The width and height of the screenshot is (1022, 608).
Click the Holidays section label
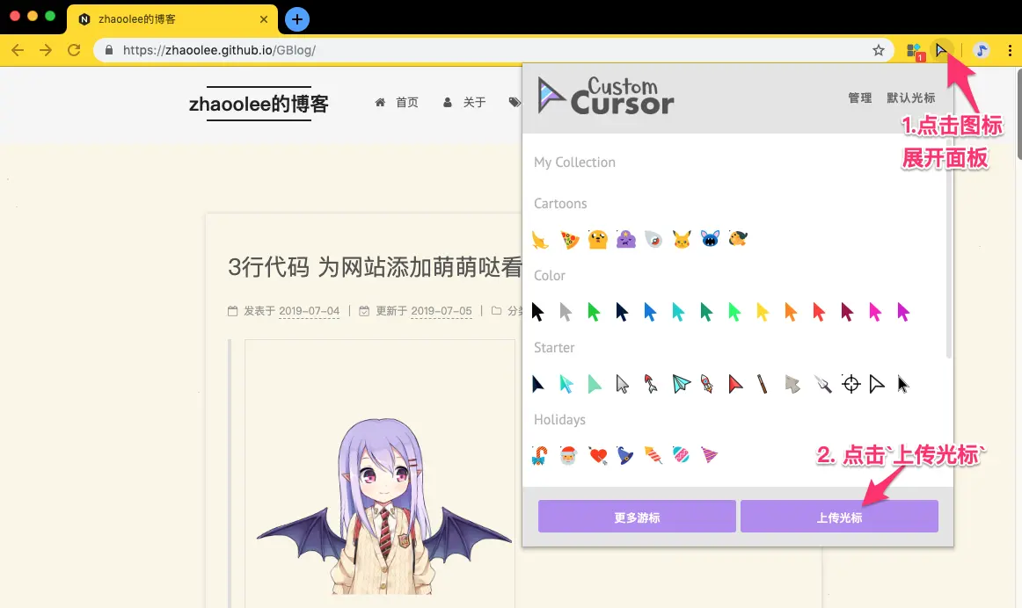coord(559,420)
